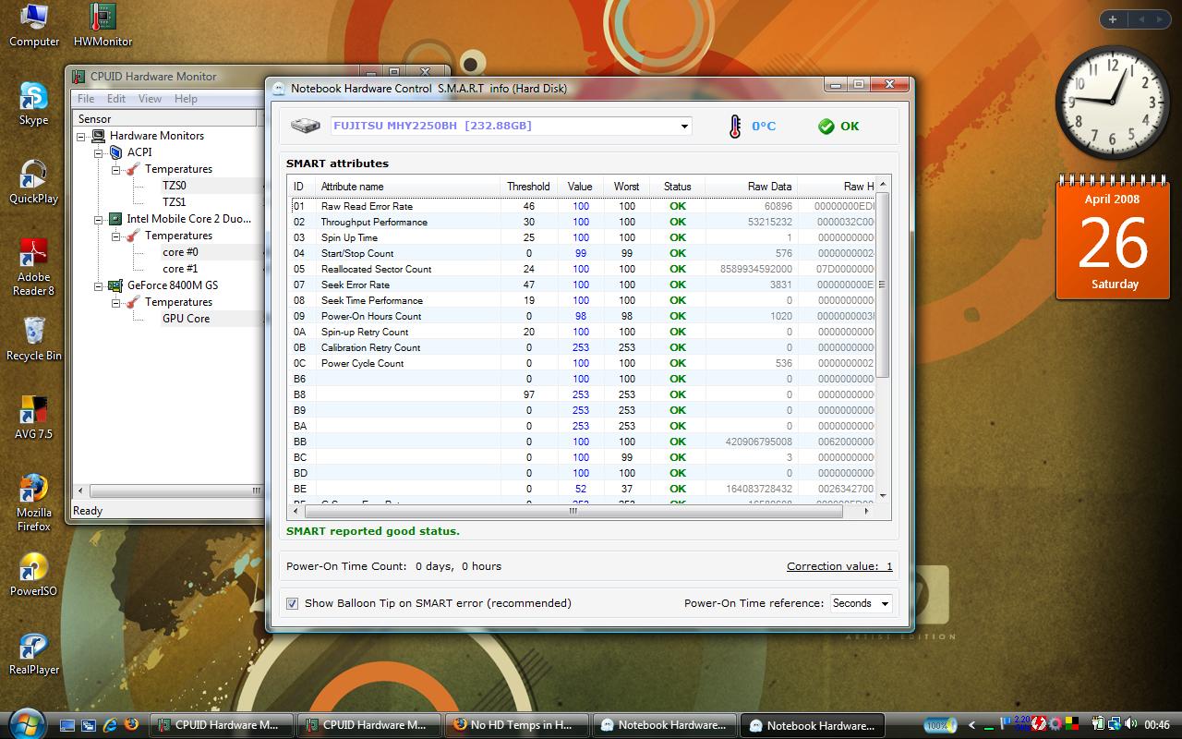Collapse Temperatures under Intel Mobile Core 2 Duo
Image resolution: width=1182 pixels, height=739 pixels.
point(115,236)
